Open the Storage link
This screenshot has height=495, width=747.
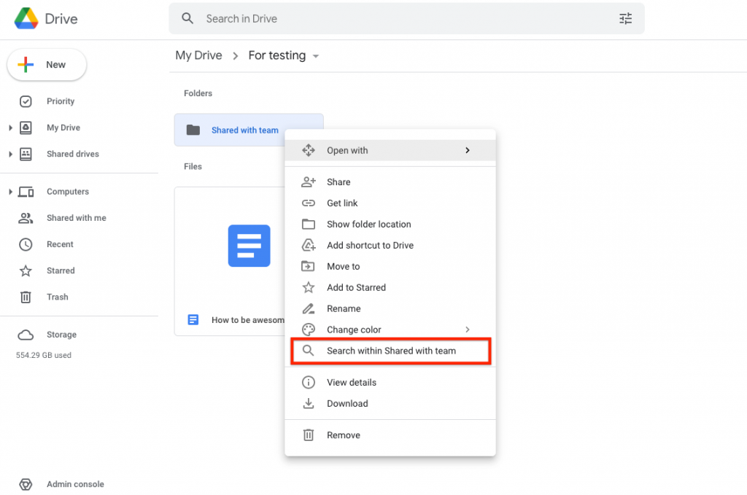click(x=61, y=335)
